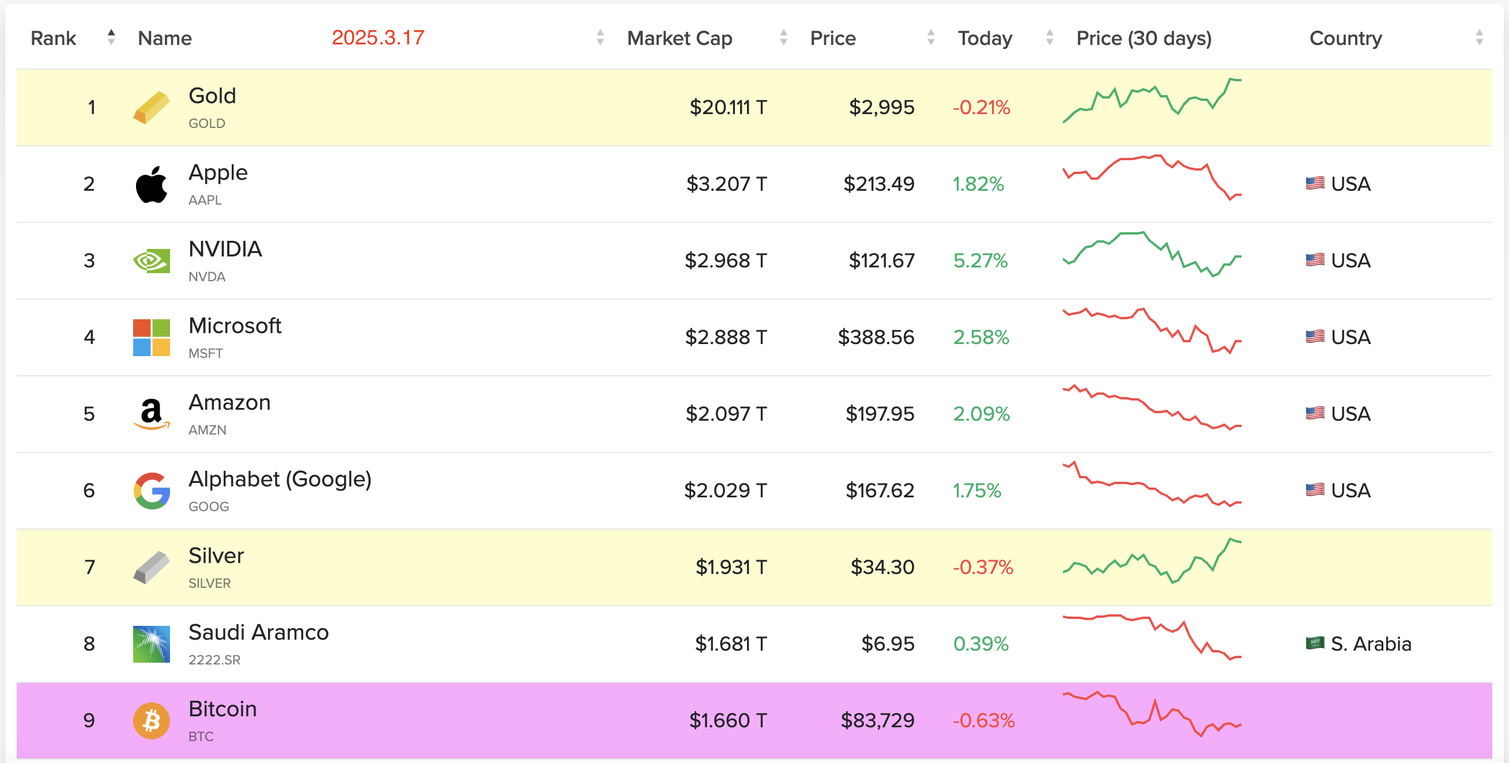The width and height of the screenshot is (1509, 763).
Task: Sort by Country column arrows
Action: point(1479,37)
